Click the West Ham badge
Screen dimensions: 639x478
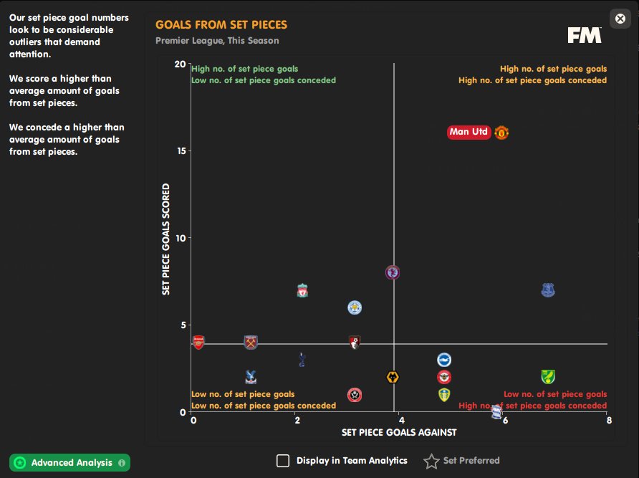pos(251,342)
